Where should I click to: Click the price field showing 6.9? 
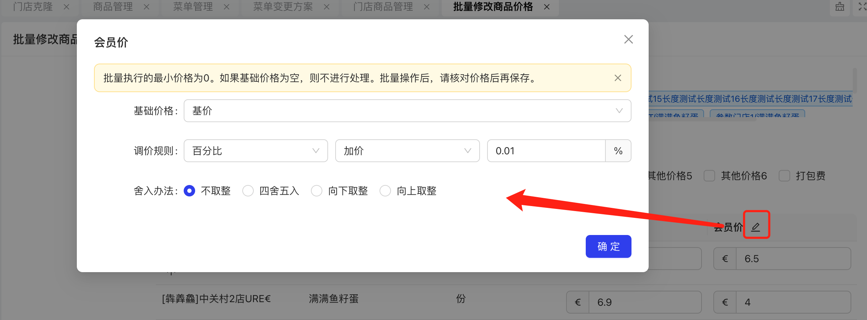coord(645,302)
